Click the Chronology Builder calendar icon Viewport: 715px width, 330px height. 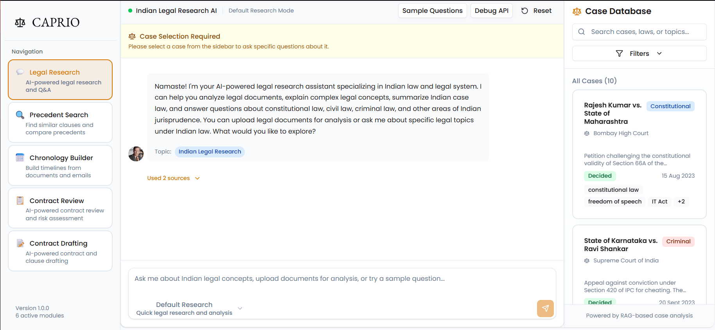[x=20, y=158]
